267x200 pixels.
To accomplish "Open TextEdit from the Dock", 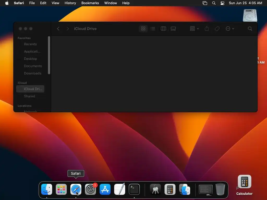I will click(120, 189).
